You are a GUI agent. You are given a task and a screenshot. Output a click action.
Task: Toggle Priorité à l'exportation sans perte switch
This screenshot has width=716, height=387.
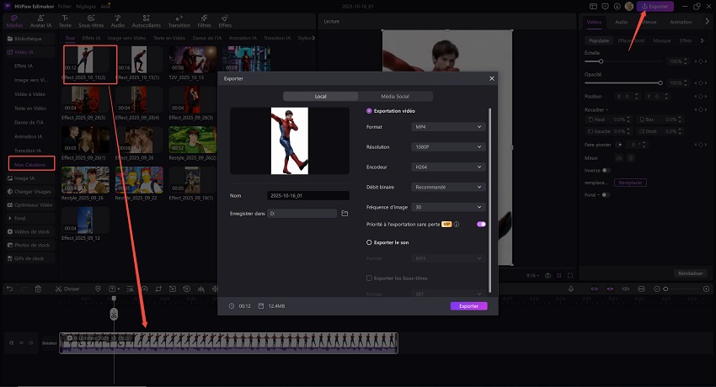click(481, 225)
